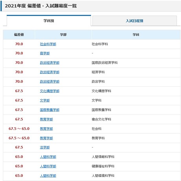Open 教育学部 link in 社会科 row
This screenshot has height=181, width=181.
click(46, 129)
